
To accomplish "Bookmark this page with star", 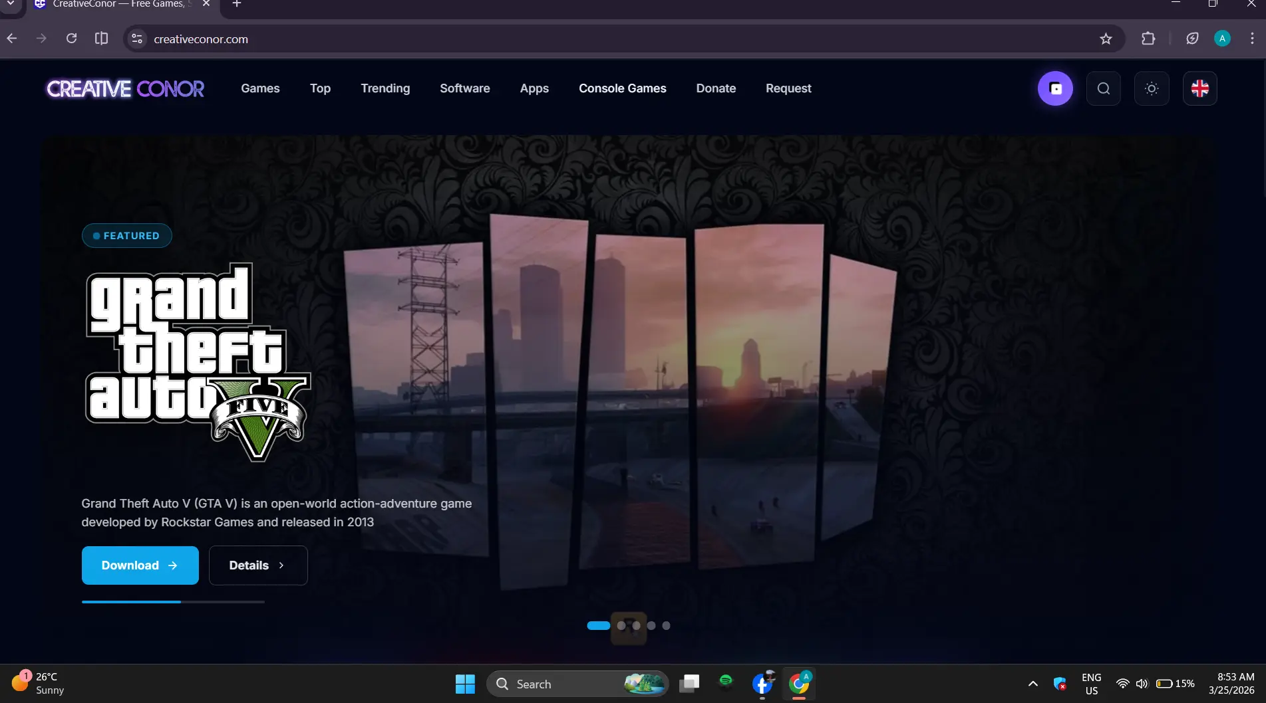I will click(1106, 39).
